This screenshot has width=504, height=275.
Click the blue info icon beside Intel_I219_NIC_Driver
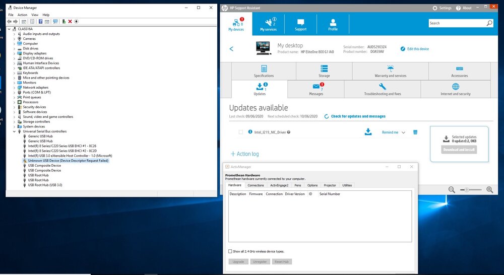(250, 132)
